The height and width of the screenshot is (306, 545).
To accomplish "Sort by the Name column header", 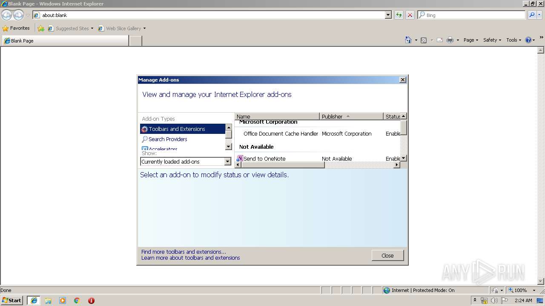I will point(277,116).
